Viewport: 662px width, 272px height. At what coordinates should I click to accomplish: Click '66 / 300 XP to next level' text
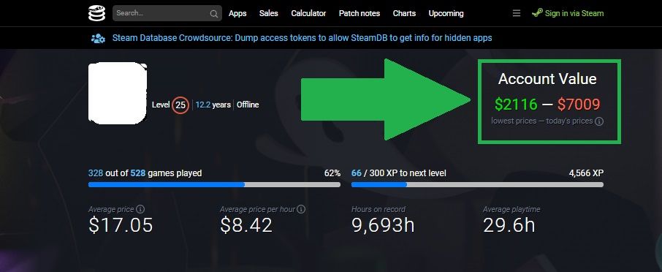click(398, 173)
